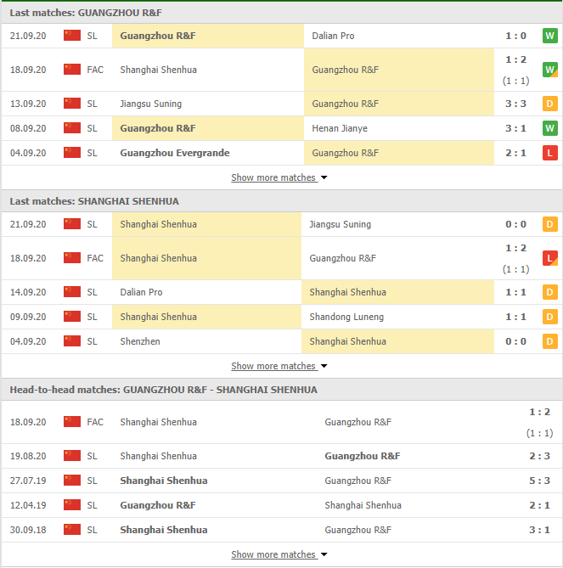Select the 19.08.20 head-to-head 2:3 result

(x=515, y=456)
